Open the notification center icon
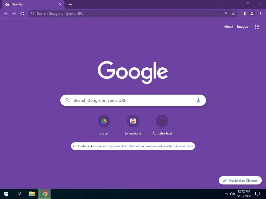 [x=257, y=194]
